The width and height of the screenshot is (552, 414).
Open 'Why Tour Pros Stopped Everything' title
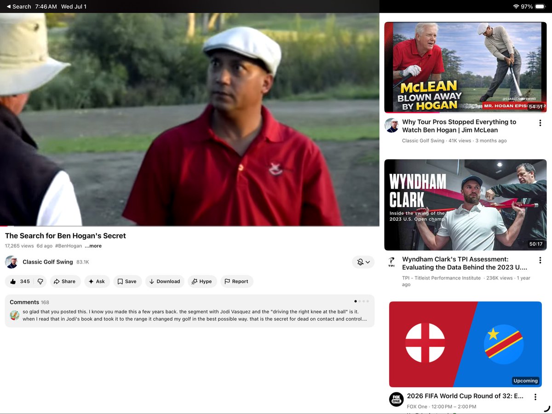pyautogui.click(x=459, y=126)
